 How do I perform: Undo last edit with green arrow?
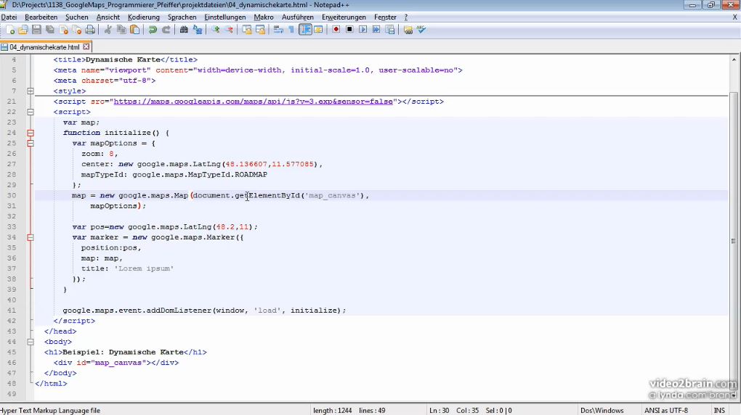tap(153, 30)
